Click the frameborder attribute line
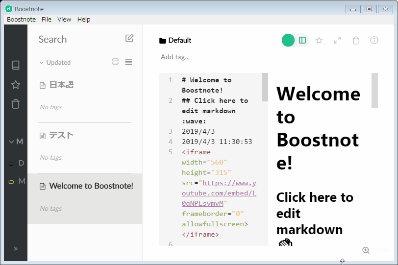Viewport: 398px width, 265px height. point(213,214)
